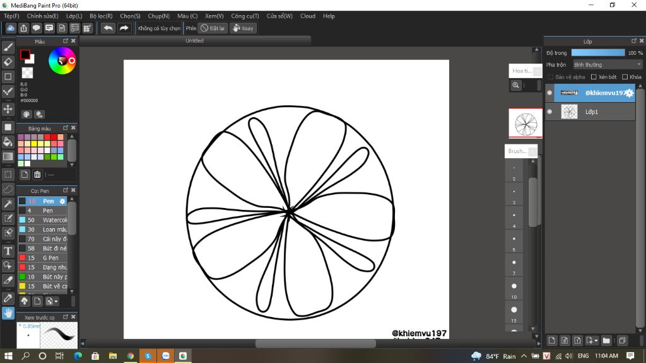
Task: Open the Chỉnh sửa(E) menu
Action: pyautogui.click(x=42, y=16)
